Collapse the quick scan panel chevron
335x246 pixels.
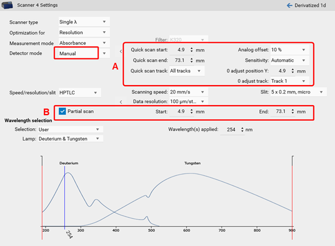tap(121, 50)
